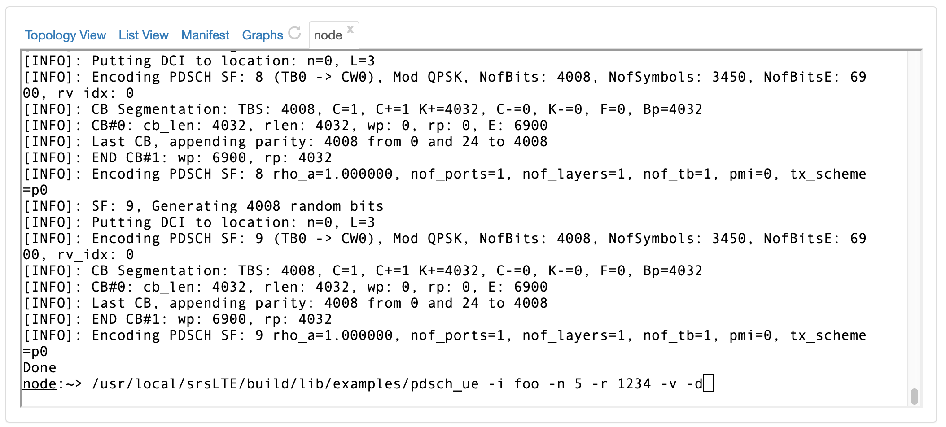The height and width of the screenshot is (427, 946).
Task: Switch to the List View tab
Action: pos(144,35)
